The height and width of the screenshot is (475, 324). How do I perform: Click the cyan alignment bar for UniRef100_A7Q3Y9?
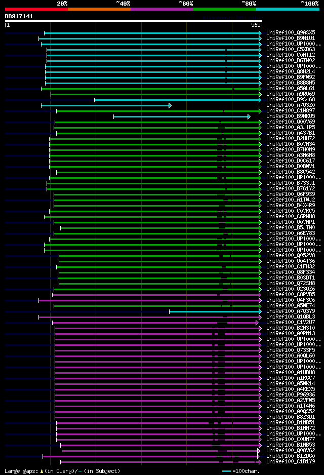[215, 311]
